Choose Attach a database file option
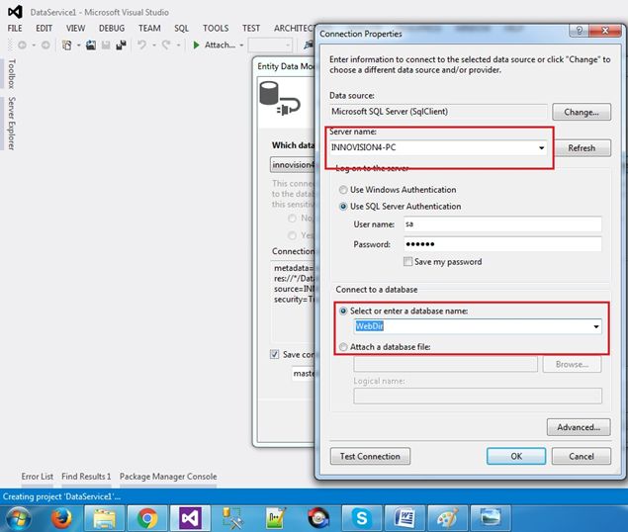628x532 pixels. [x=343, y=347]
